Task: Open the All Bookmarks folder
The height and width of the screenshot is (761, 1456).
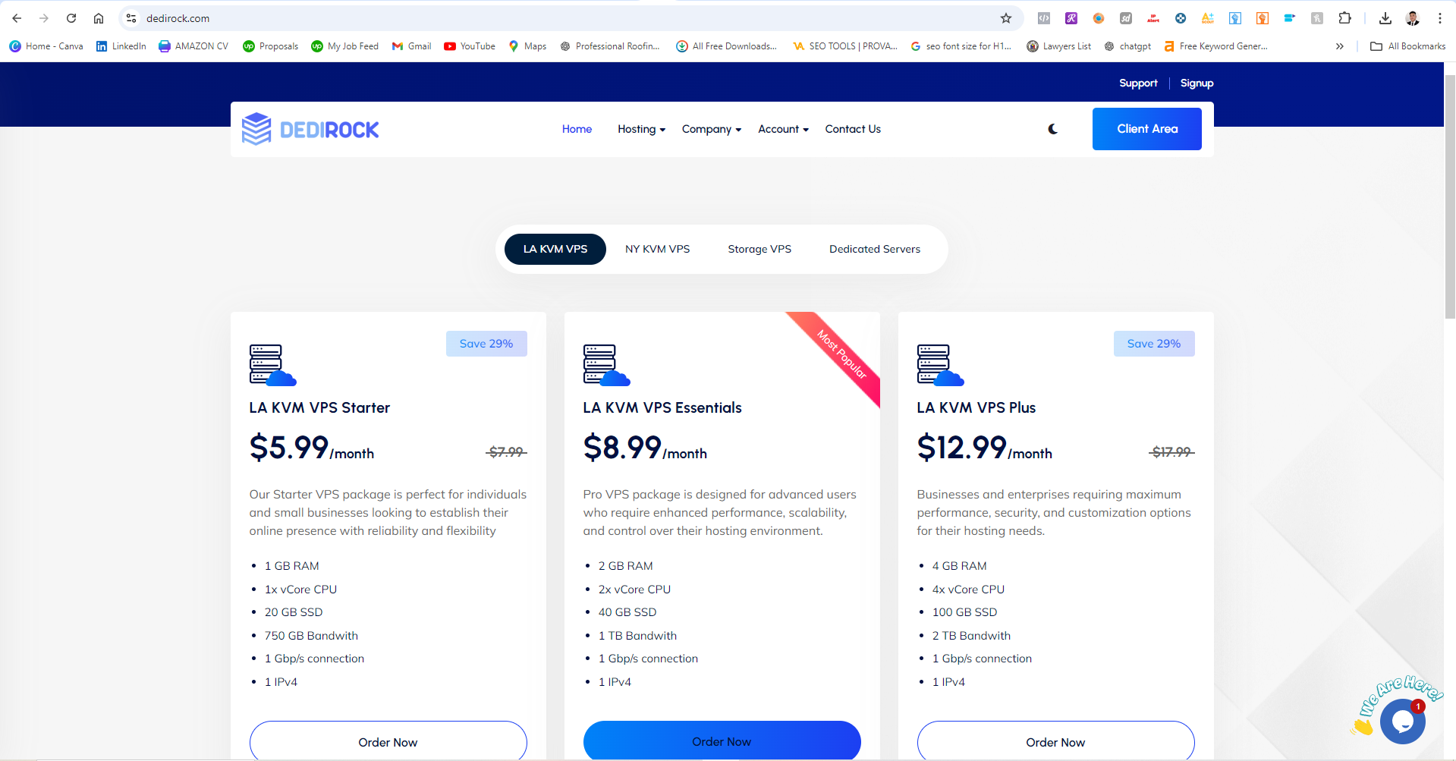Action: click(x=1408, y=46)
